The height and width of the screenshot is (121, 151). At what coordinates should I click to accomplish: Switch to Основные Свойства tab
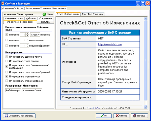point(13,9)
